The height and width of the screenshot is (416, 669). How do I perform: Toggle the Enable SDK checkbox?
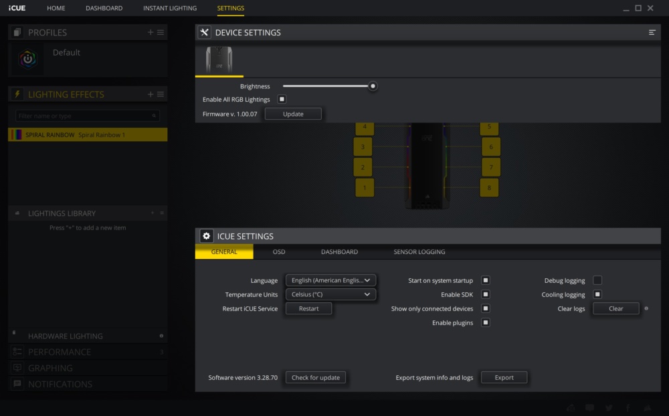(486, 294)
